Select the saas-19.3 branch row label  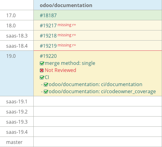pyautogui.click(x=17, y=122)
